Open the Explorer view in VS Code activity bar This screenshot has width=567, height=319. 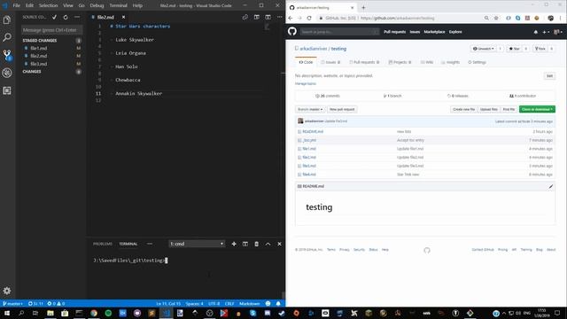click(7, 19)
